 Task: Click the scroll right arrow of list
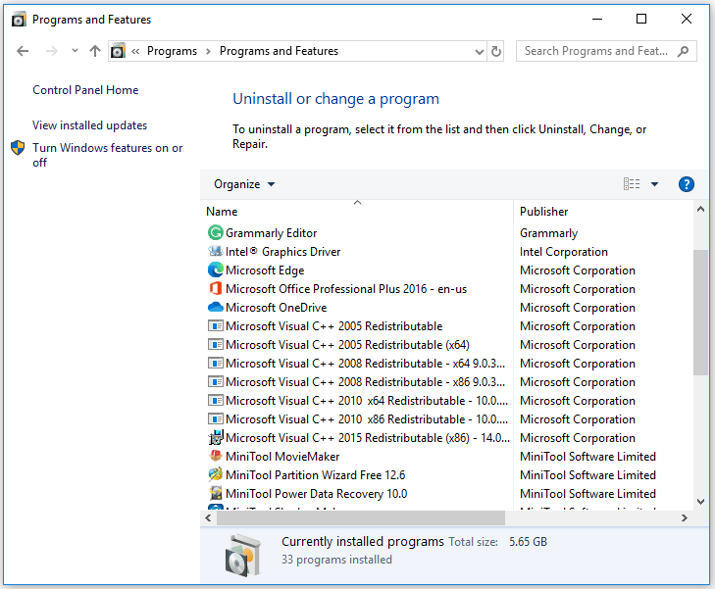tap(685, 517)
